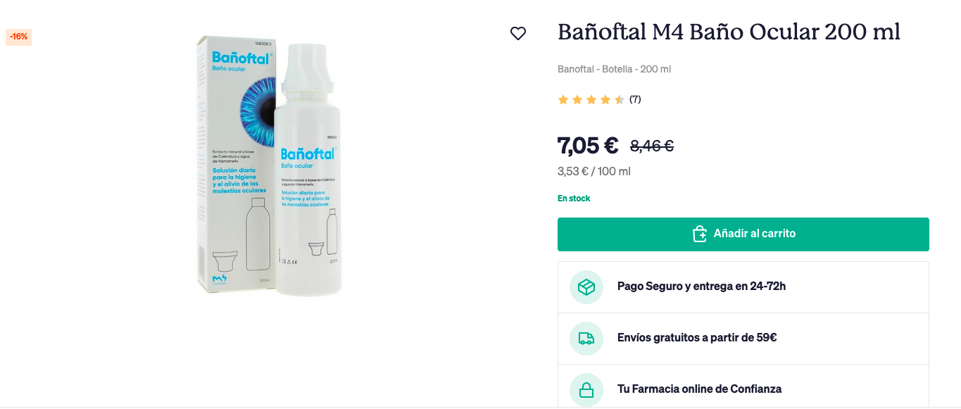The height and width of the screenshot is (409, 961).
Task: Open the review count (7)
Action: pos(635,99)
